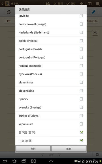Tap the screen capture icon in navigation bar
The width and height of the screenshot is (102, 164).
[33, 161]
